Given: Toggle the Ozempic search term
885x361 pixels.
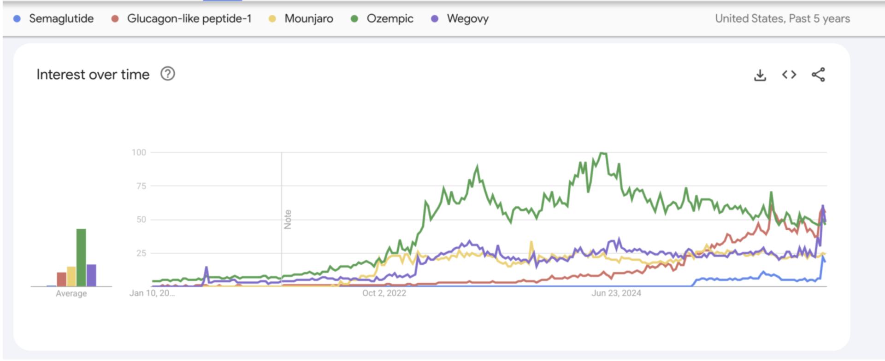Looking at the screenshot, I should coord(390,18).
